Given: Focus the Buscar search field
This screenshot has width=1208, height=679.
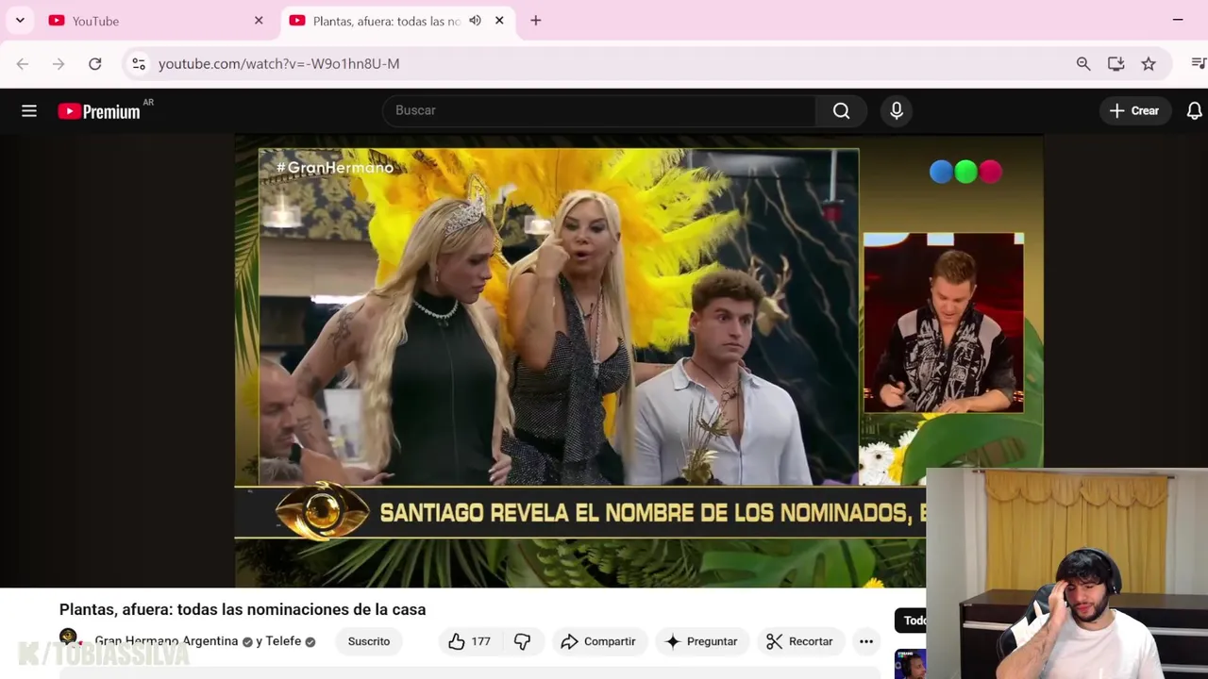Looking at the screenshot, I should pyautogui.click(x=598, y=110).
